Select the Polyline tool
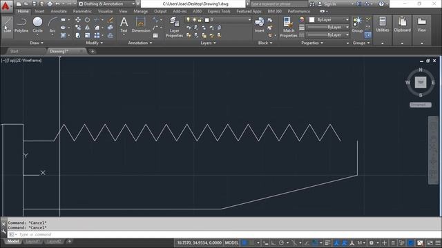 [21, 25]
